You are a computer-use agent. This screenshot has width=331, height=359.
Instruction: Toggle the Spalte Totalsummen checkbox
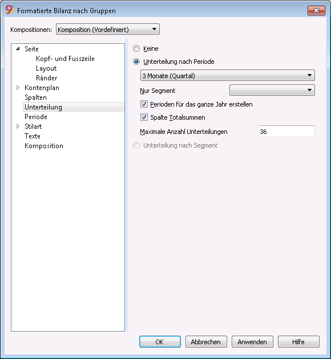click(x=144, y=117)
